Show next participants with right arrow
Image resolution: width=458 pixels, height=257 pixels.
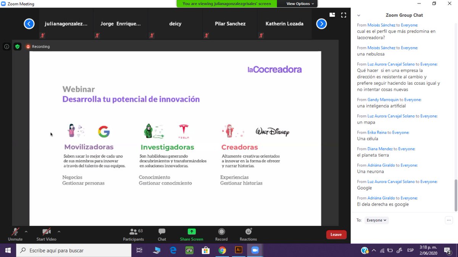(322, 24)
